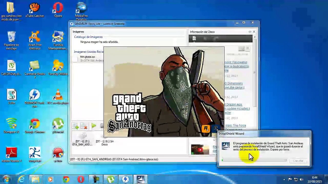Toggle the Información del Disco panel arrows
Image resolution: width=328 pixels, height=184 pixels.
(250, 32)
